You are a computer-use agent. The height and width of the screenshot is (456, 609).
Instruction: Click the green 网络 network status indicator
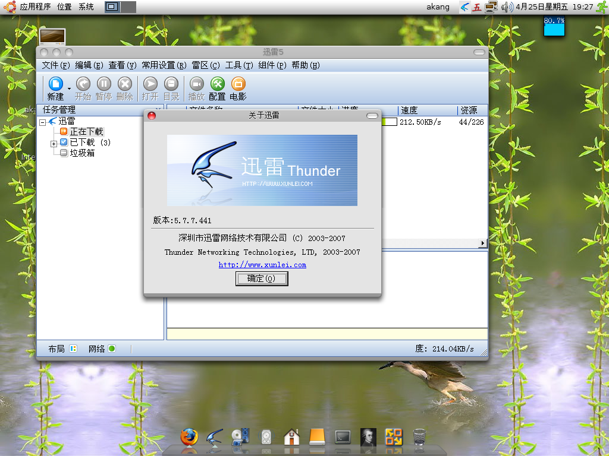pos(112,349)
